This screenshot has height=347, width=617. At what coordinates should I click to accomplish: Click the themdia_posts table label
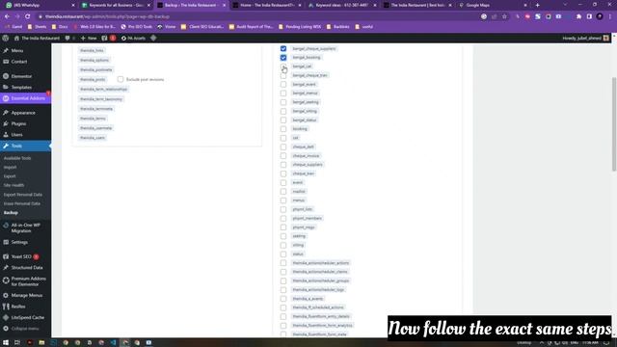[93, 79]
